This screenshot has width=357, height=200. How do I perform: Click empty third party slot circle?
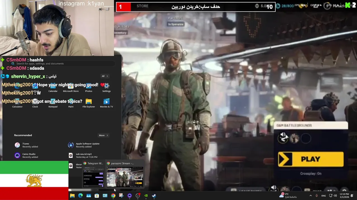coord(306,138)
